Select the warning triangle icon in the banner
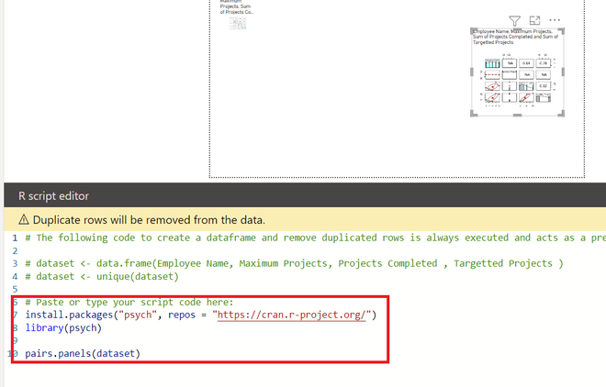Viewport: 606px width, 387px height. (24, 219)
